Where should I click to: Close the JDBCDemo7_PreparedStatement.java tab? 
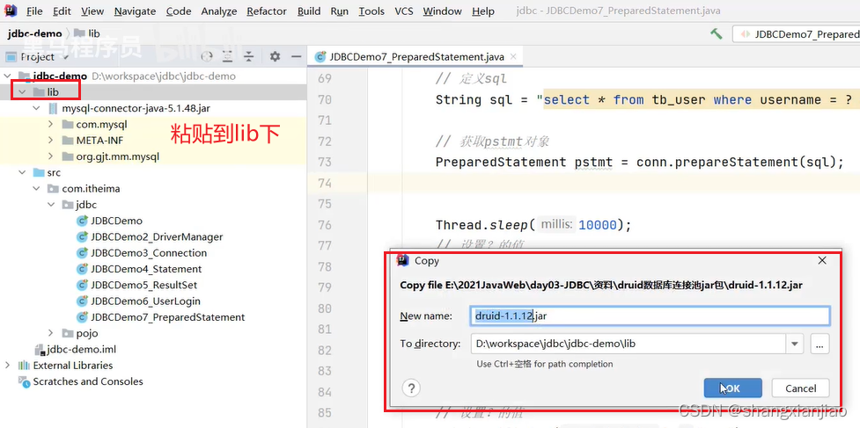click(513, 56)
